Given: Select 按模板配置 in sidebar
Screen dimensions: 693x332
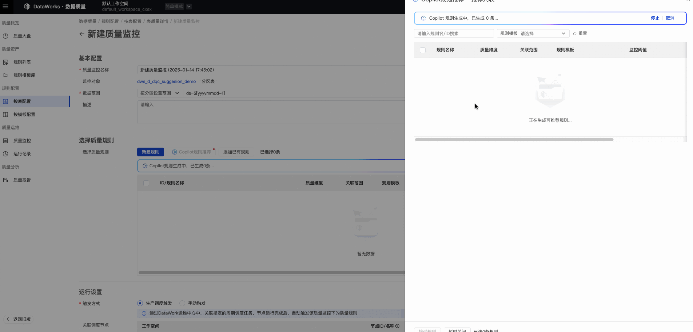Looking at the screenshot, I should tap(24, 115).
